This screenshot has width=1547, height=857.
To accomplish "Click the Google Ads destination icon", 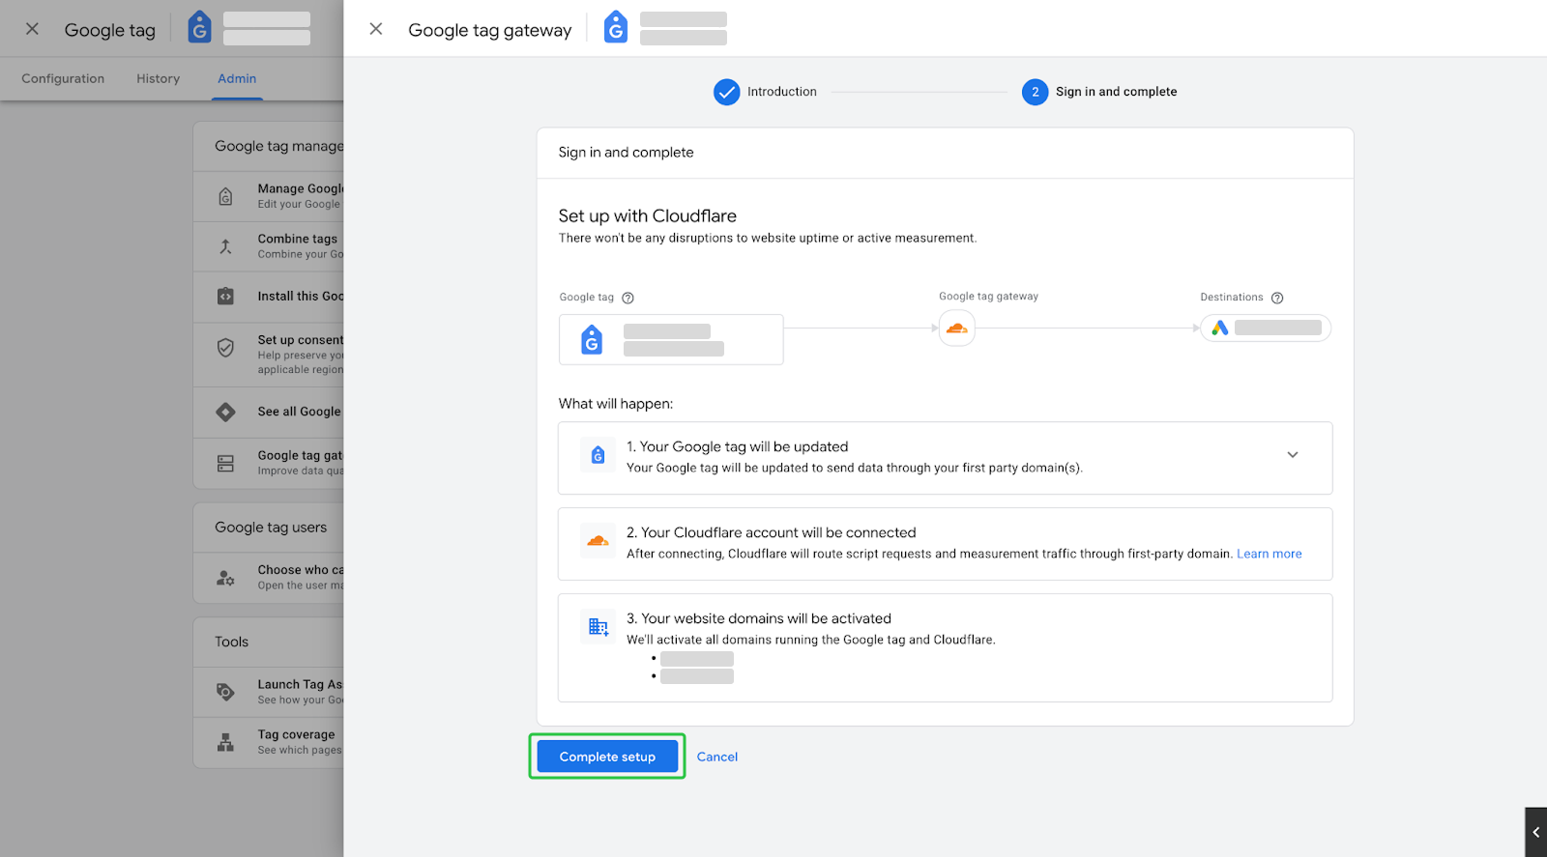I will [x=1220, y=329].
